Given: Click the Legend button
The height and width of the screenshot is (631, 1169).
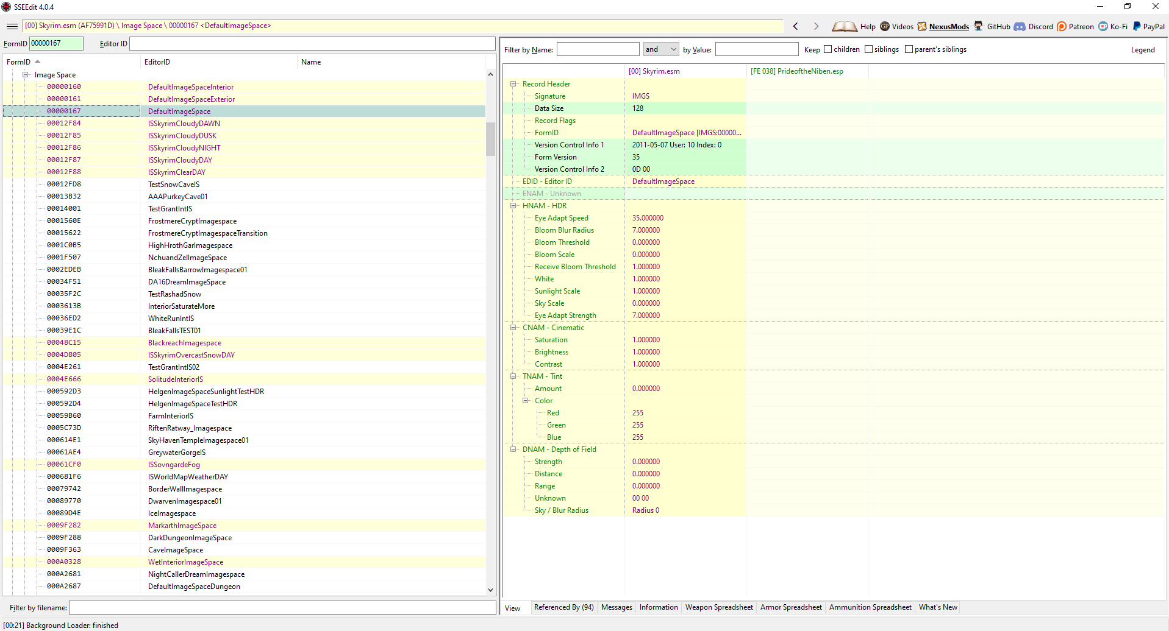Looking at the screenshot, I should point(1142,50).
